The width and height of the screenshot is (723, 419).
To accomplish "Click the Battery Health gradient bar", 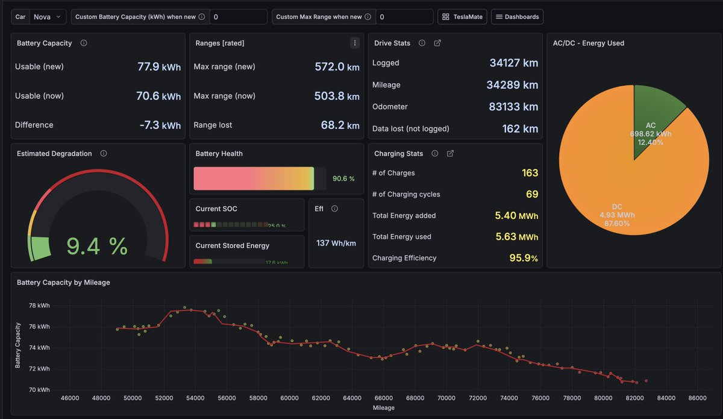I will coord(254,178).
